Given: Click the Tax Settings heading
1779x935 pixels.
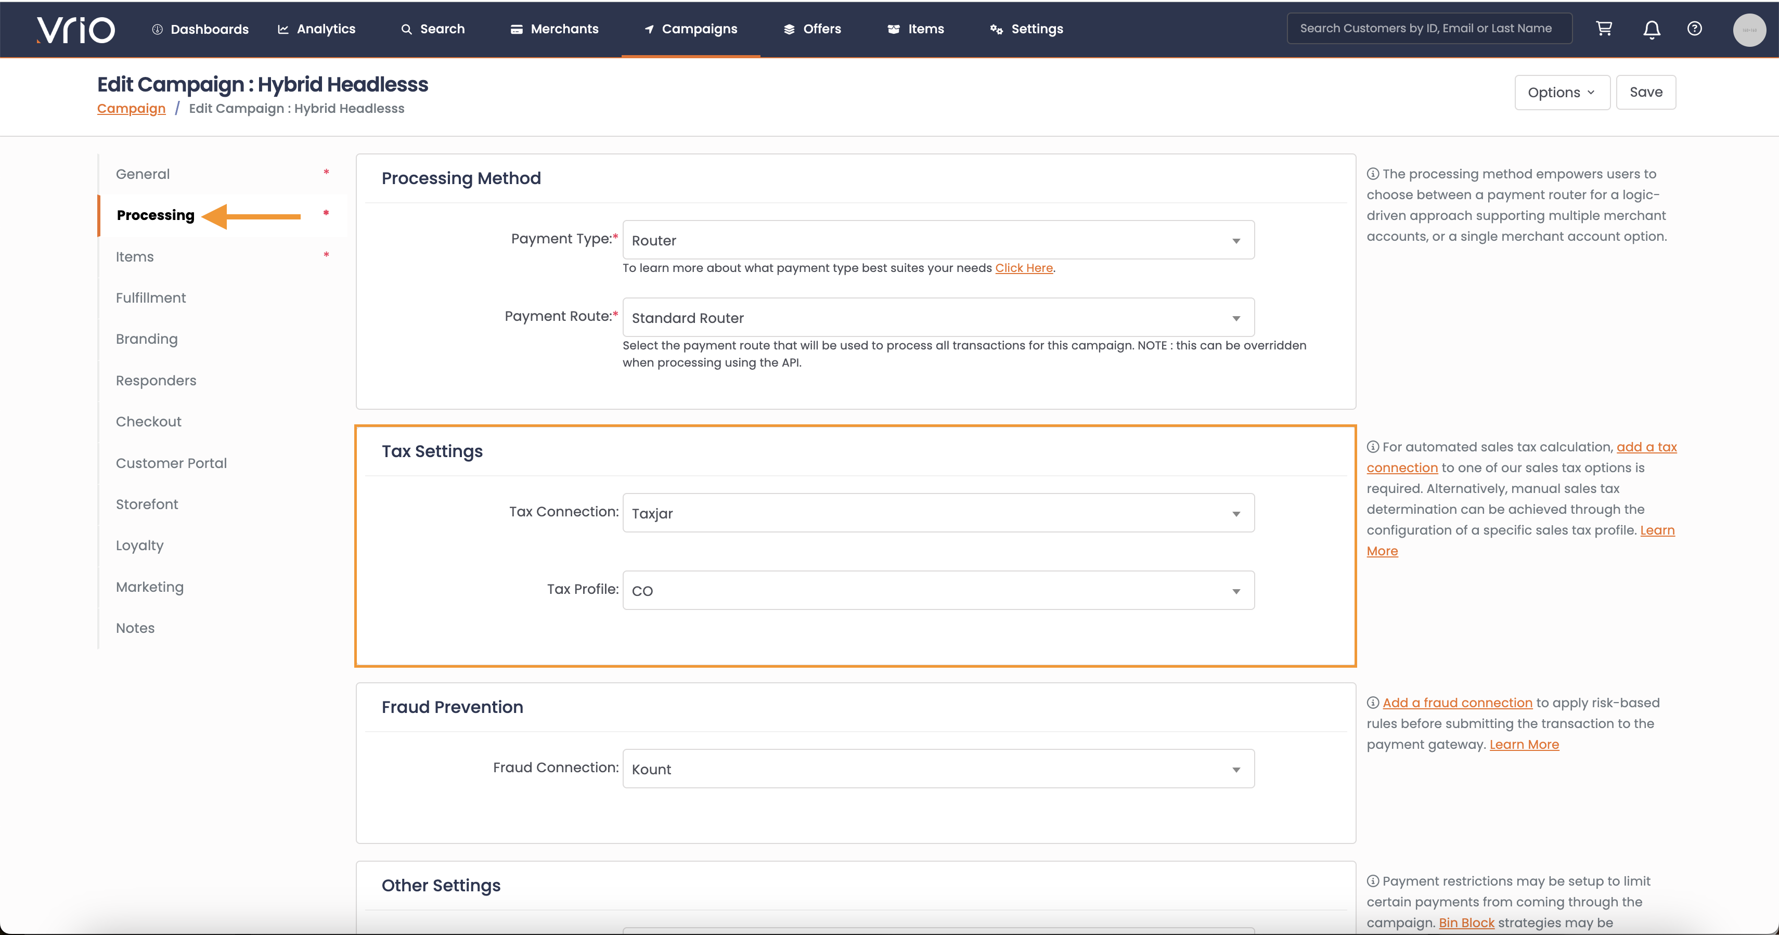Looking at the screenshot, I should coord(432,451).
